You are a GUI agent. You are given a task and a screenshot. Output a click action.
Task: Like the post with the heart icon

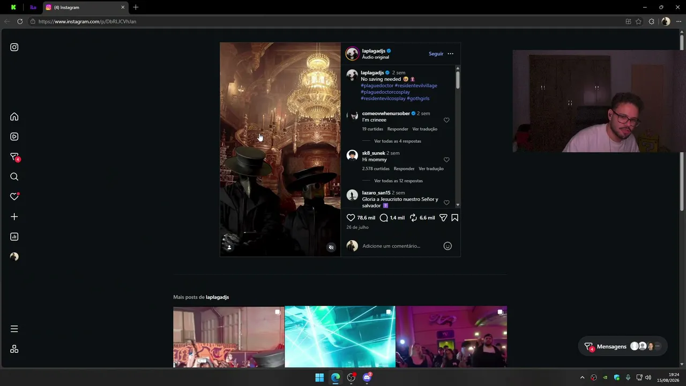coord(351,218)
